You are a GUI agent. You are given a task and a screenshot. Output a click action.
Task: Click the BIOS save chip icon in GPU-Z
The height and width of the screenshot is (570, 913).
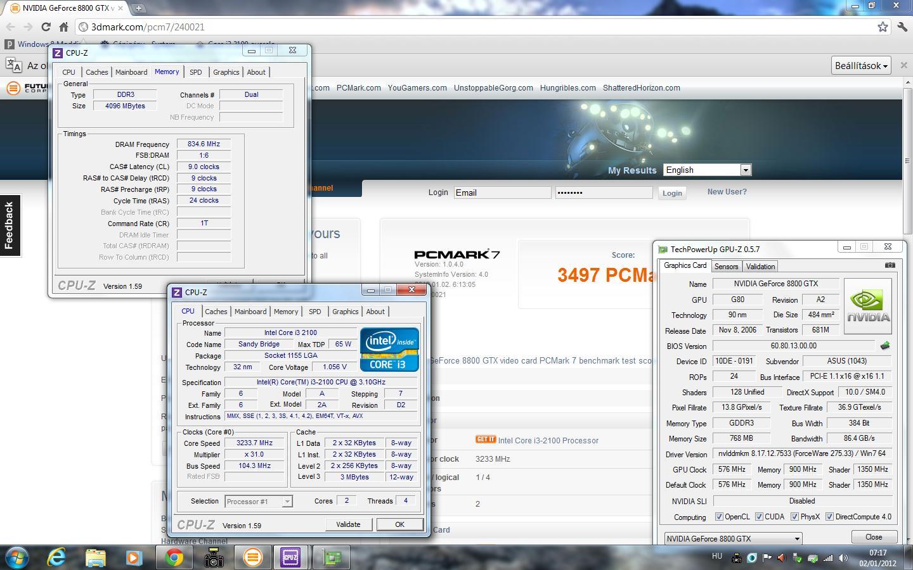point(885,346)
